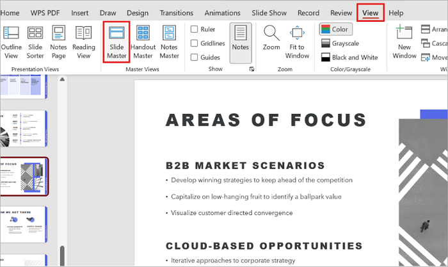Viewport: 448px width, 267px height.
Task: Open Slide Master view
Action: 116,42
